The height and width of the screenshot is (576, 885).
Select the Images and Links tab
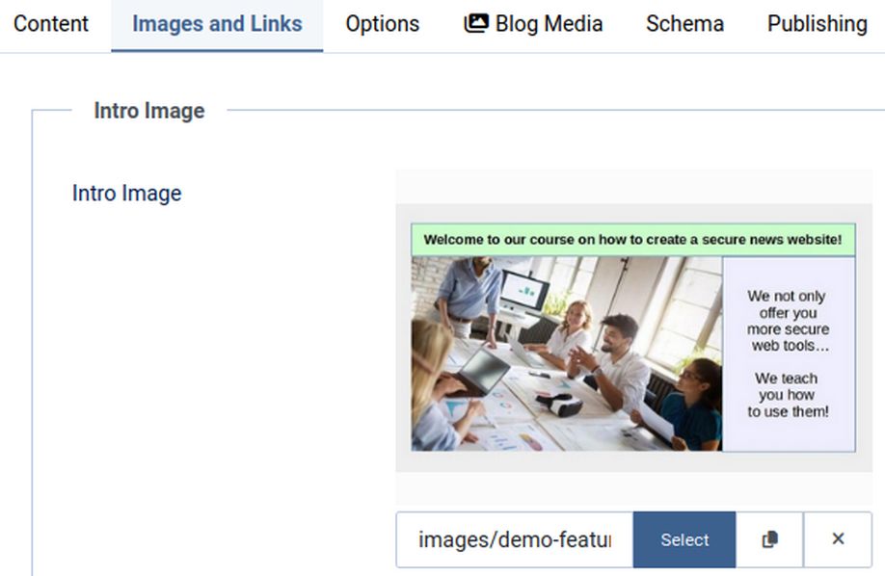(217, 24)
